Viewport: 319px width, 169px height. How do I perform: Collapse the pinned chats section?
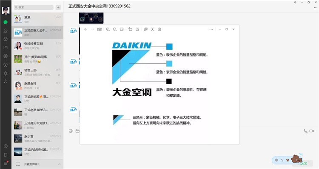click(59, 164)
